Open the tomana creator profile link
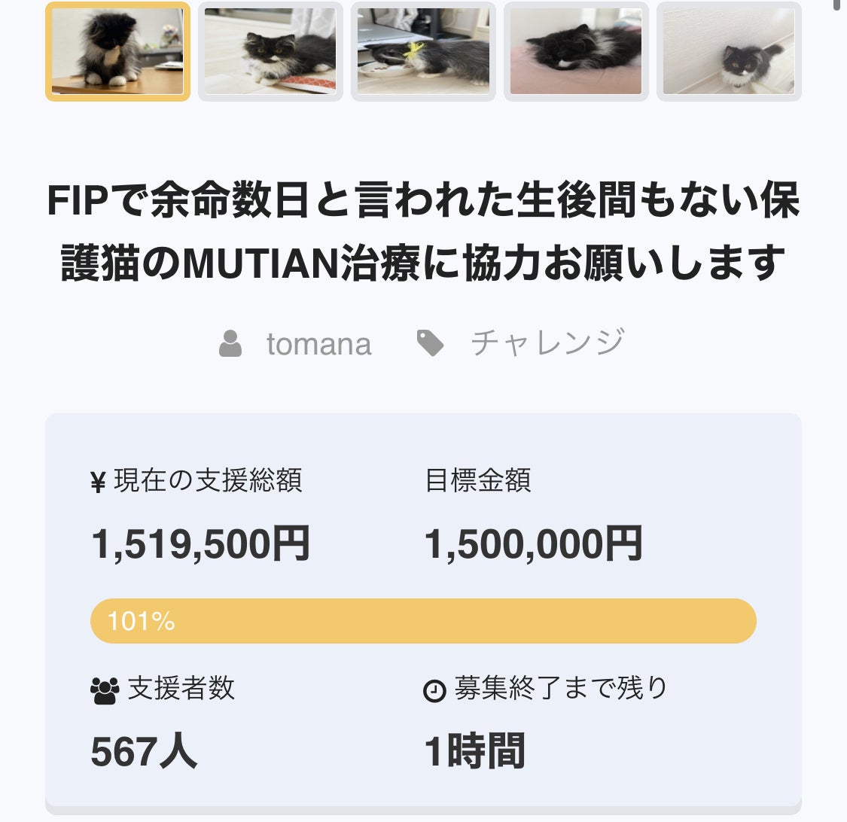Image resolution: width=847 pixels, height=822 pixels. click(318, 344)
